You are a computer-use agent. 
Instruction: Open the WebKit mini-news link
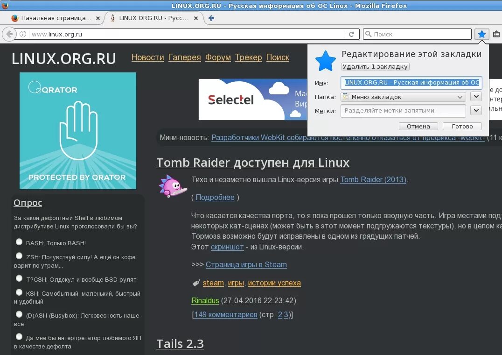click(348, 137)
